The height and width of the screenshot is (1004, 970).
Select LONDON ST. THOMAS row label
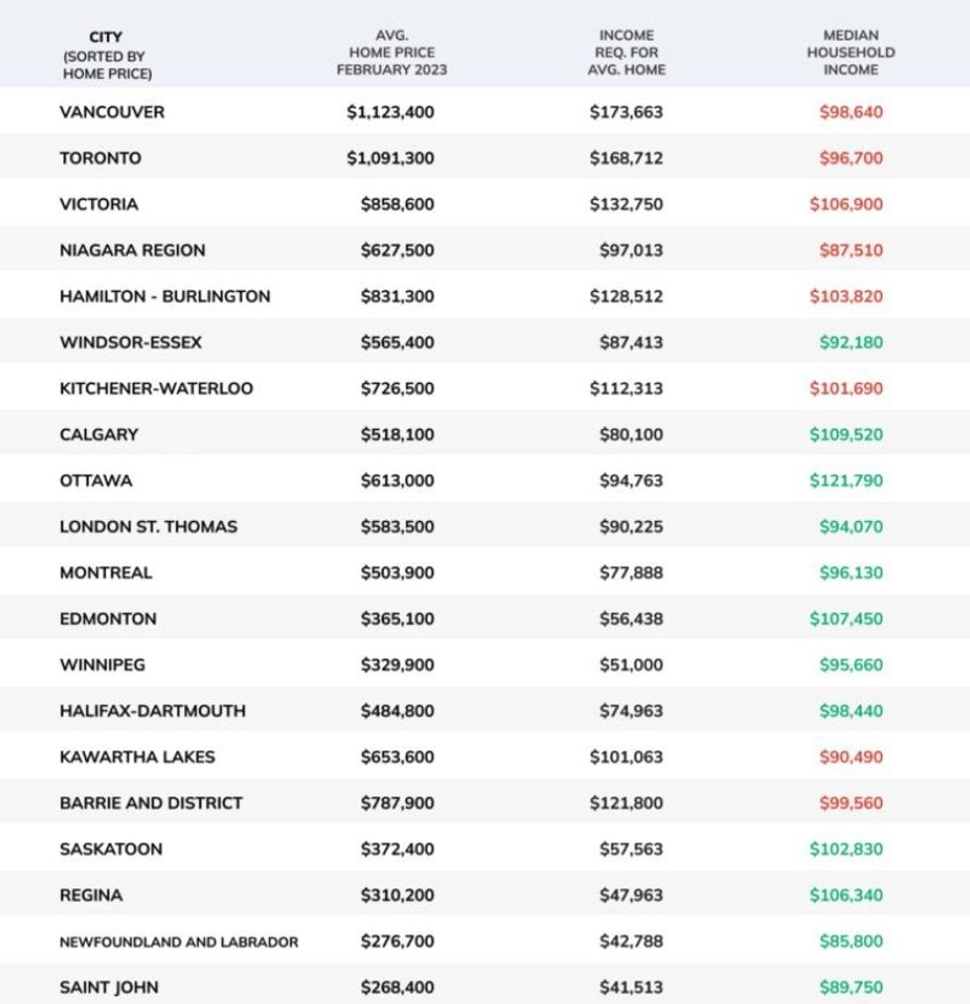point(148,527)
